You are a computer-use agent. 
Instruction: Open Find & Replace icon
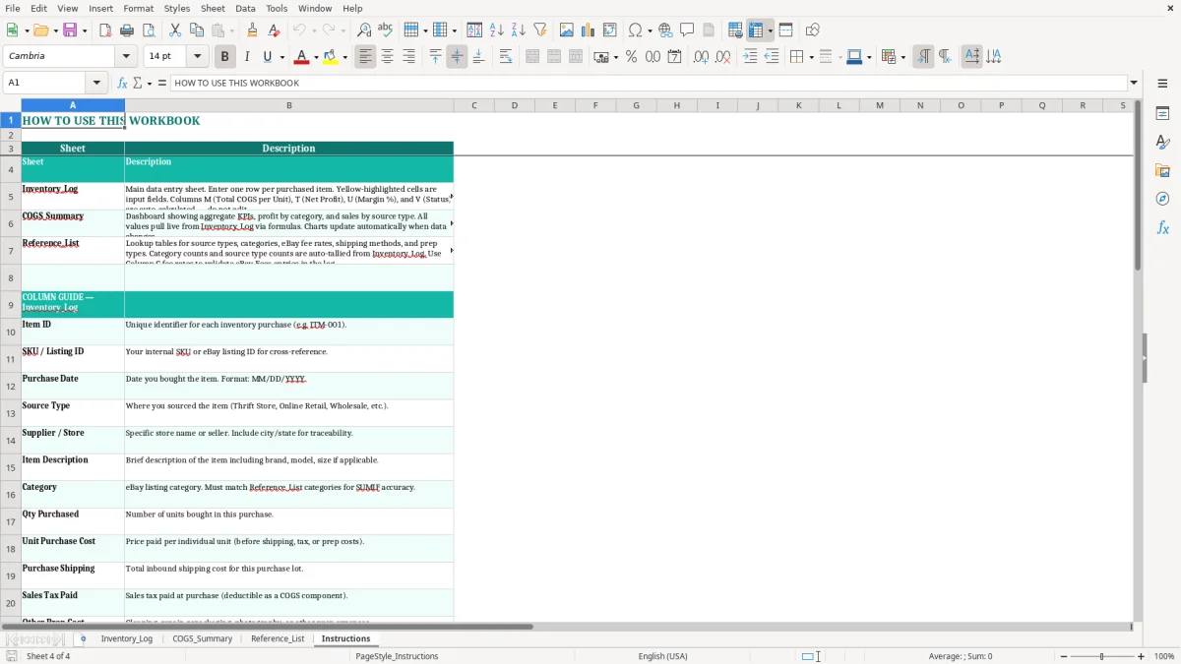point(364,30)
